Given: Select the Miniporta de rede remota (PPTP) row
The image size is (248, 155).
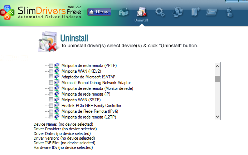Looking at the screenshot, I should [89, 66].
